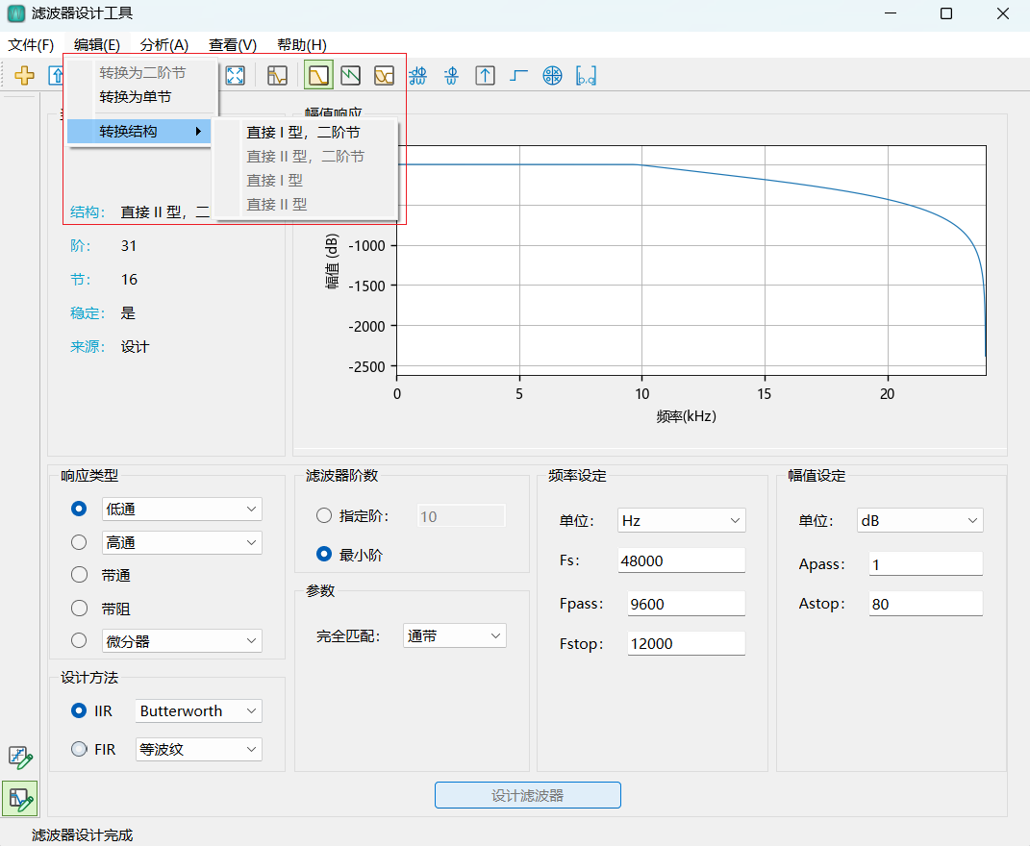
Task: Click the full view zoom icon
Action: click(235, 75)
